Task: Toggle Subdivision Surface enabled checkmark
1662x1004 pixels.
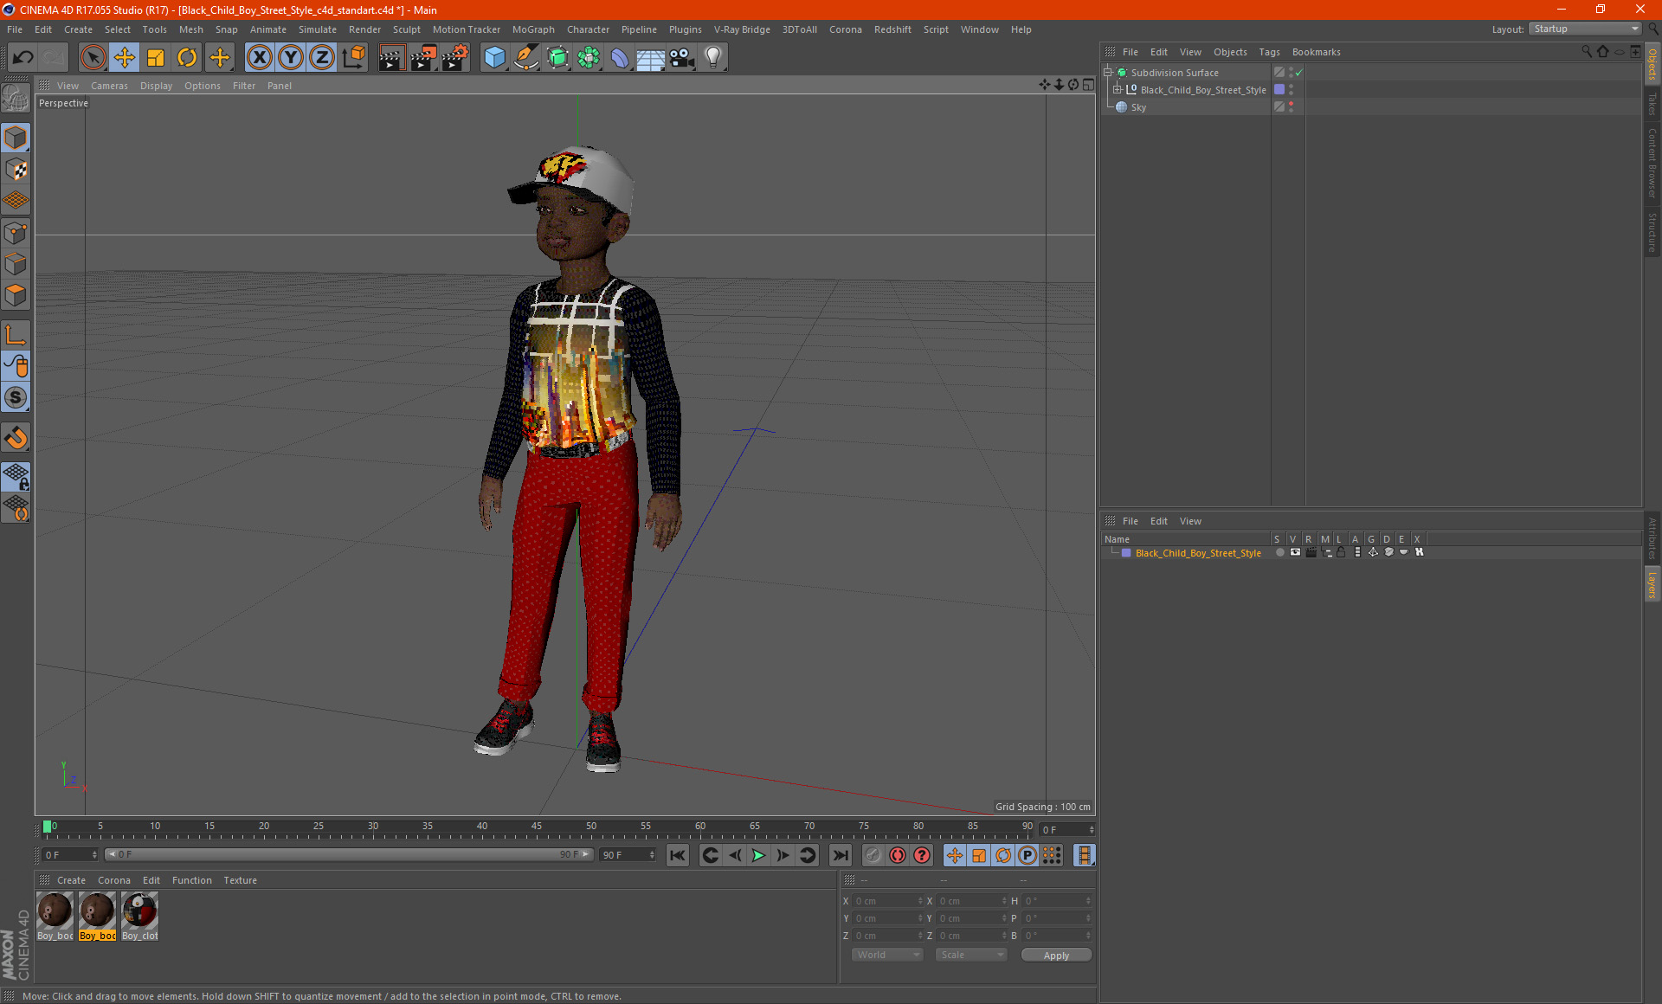Action: pyautogui.click(x=1298, y=73)
